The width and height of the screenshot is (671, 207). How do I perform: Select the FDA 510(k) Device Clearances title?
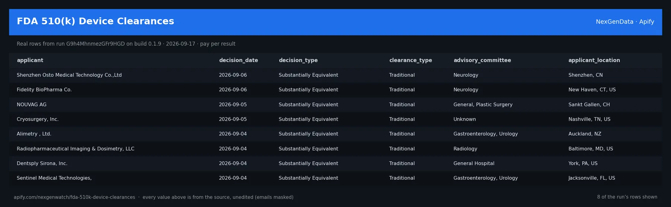pyautogui.click(x=95, y=22)
